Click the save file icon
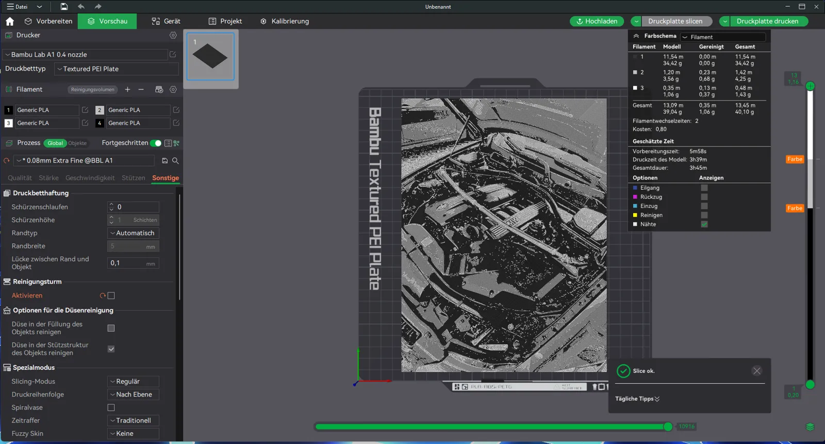Screen dimensions: 825x444 64,7
